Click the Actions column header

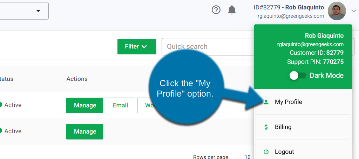click(77, 79)
